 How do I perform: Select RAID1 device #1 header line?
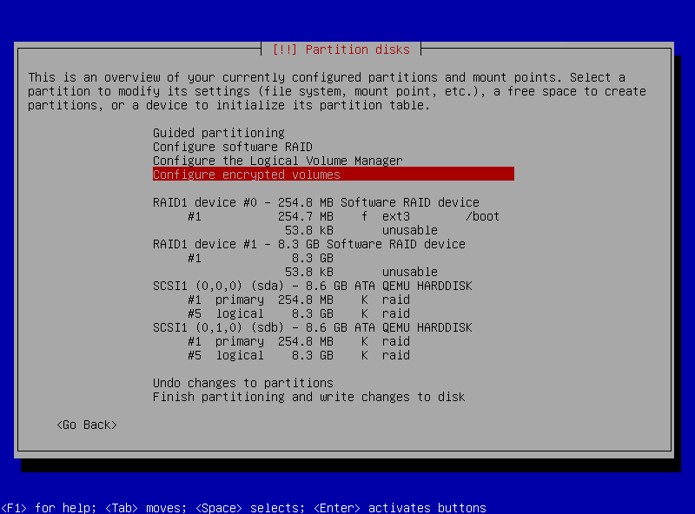[x=308, y=244]
